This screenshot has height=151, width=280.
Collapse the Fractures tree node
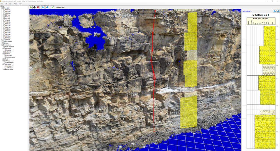click(3, 54)
